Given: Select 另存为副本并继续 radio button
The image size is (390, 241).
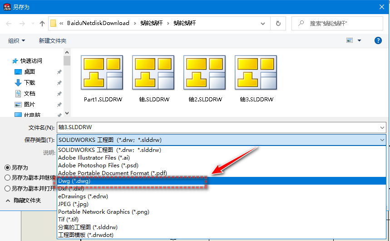Looking at the screenshot, I should pos(7,177).
